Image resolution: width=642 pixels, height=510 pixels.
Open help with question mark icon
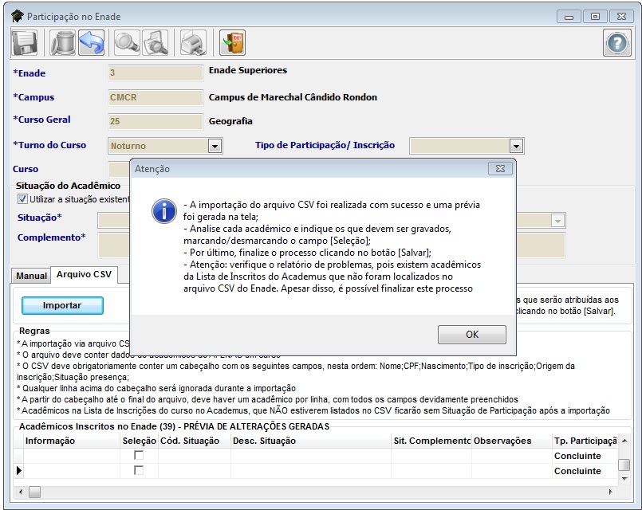(616, 42)
